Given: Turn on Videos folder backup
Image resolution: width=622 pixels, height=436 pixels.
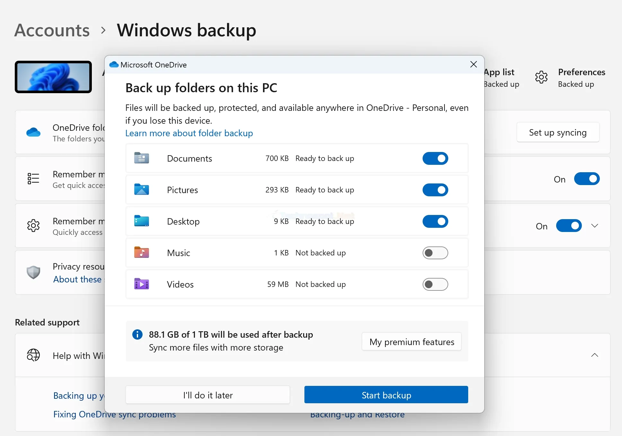Looking at the screenshot, I should (435, 284).
